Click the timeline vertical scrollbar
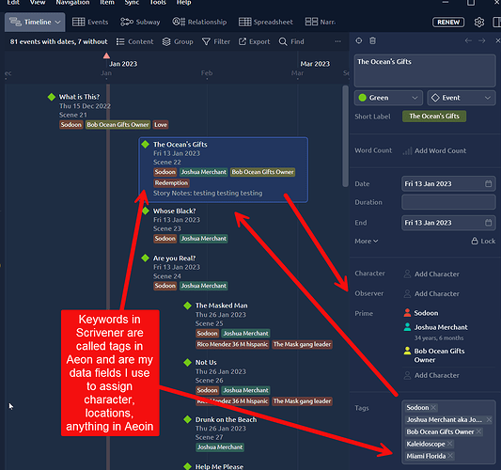Screen dimensions: 501x470 coord(345,136)
